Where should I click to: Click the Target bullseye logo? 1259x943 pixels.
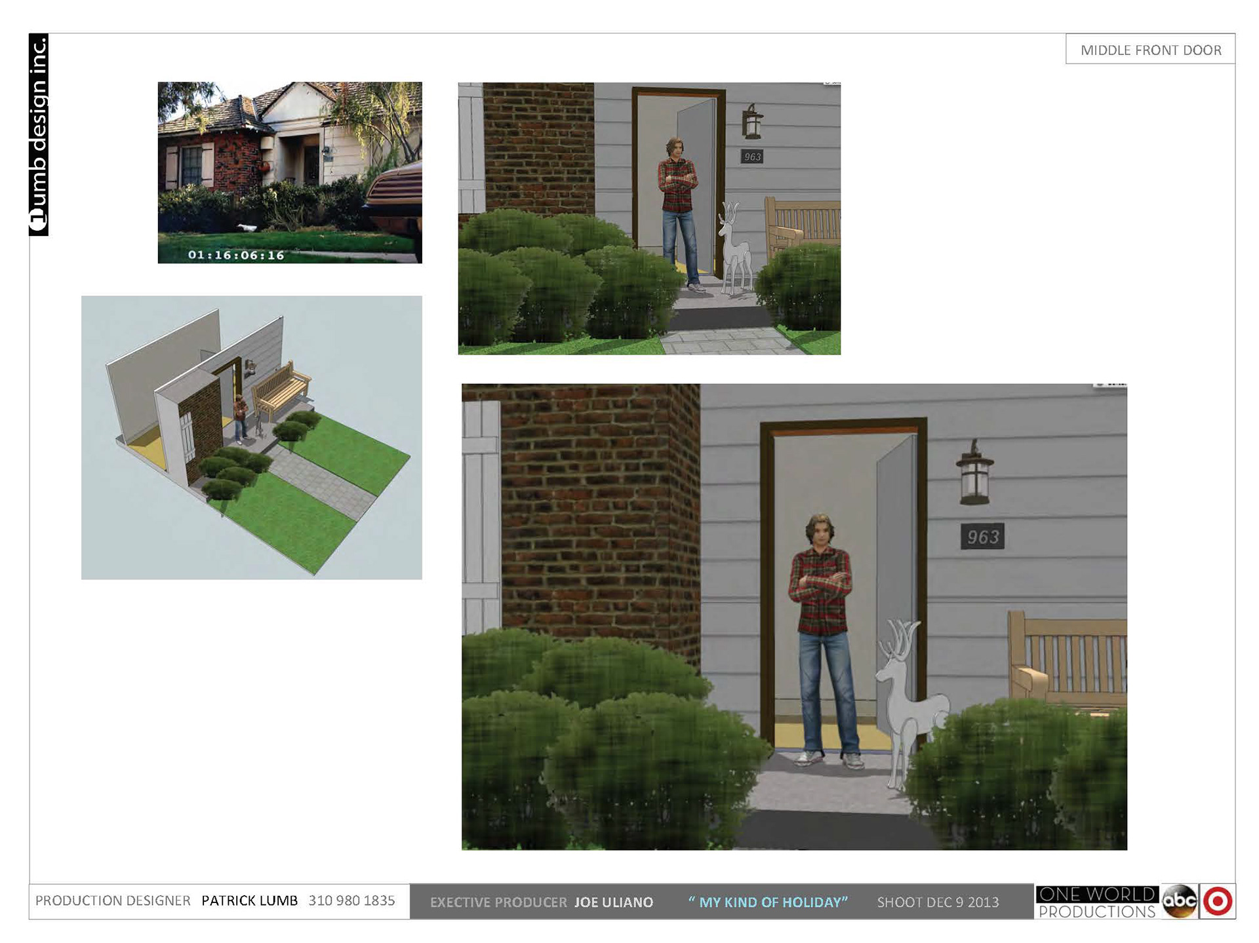1217,901
